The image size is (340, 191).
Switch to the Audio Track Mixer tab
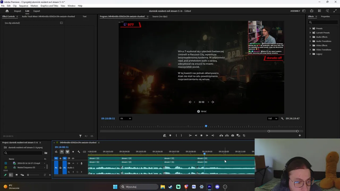coord(48,16)
